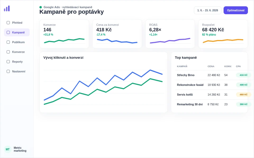Open the Reporty section
The image size is (254, 158).
pos(17,62)
